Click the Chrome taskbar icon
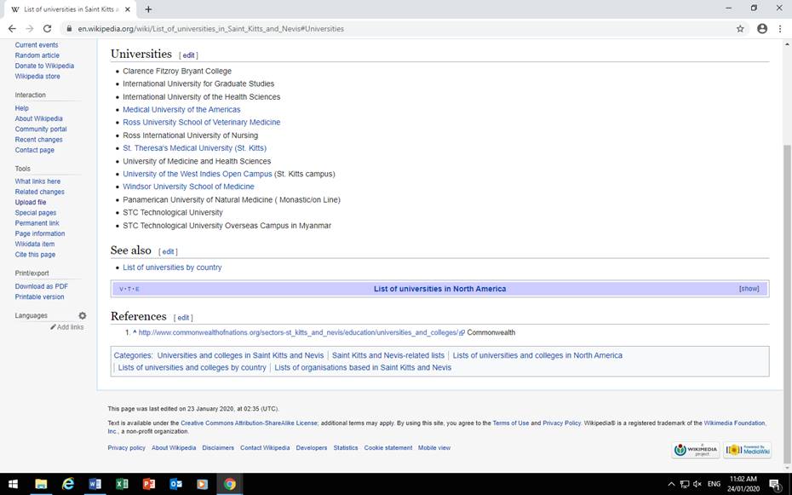This screenshot has height=495, width=792. 230,484
